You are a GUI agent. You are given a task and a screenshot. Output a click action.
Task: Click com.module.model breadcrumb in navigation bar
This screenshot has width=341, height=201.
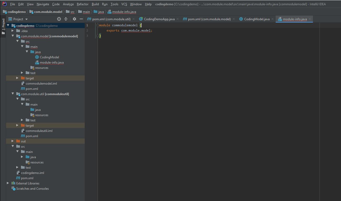tap(46, 12)
